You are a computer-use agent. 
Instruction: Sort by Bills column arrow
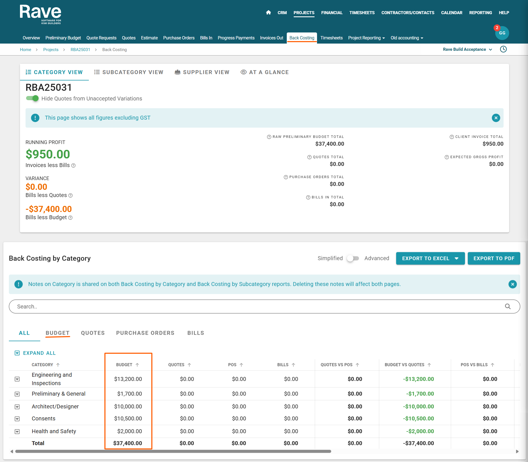pyautogui.click(x=293, y=365)
